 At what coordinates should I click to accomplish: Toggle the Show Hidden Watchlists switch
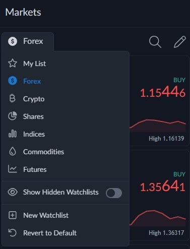coord(114,193)
